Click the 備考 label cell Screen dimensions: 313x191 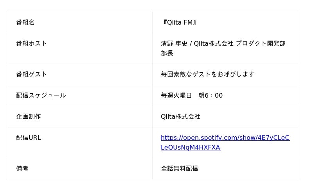pos(22,168)
